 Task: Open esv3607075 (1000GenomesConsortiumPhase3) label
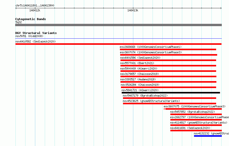pos(195,106)
